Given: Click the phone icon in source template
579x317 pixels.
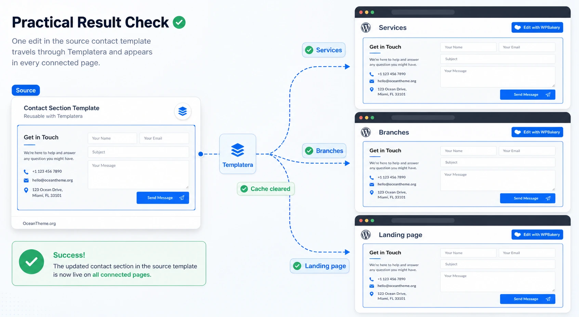Looking at the screenshot, I should pos(26,172).
